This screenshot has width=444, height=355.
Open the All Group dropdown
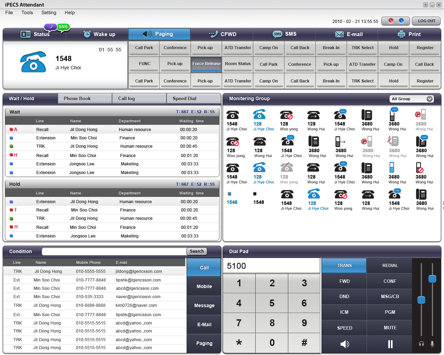pos(411,99)
